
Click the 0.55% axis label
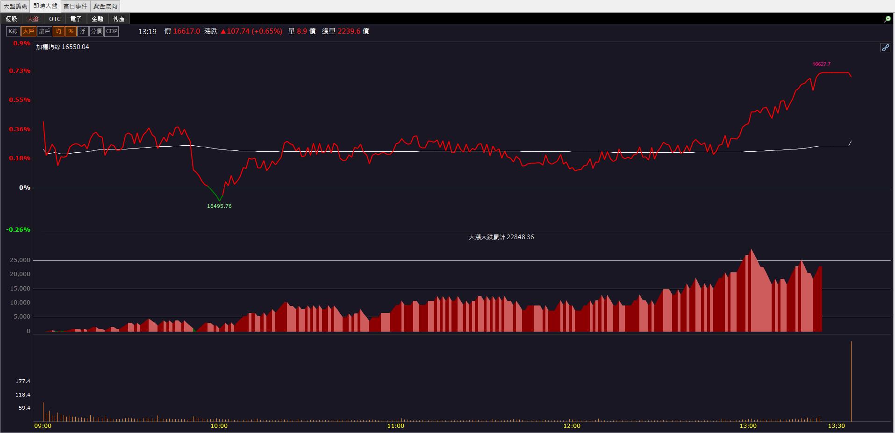[20, 100]
